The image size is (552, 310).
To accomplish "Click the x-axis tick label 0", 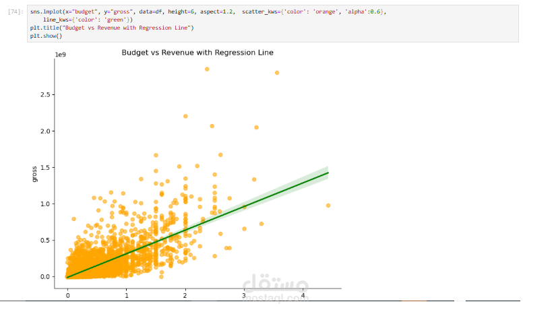I will pos(68,296).
